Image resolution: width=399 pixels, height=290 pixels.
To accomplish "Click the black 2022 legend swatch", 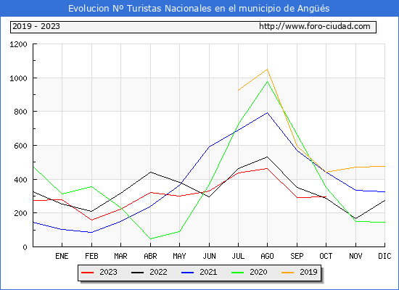I will point(137,273).
